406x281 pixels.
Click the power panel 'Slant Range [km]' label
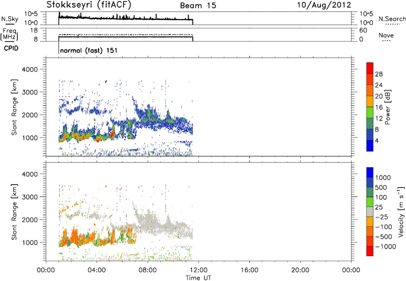click(14, 108)
